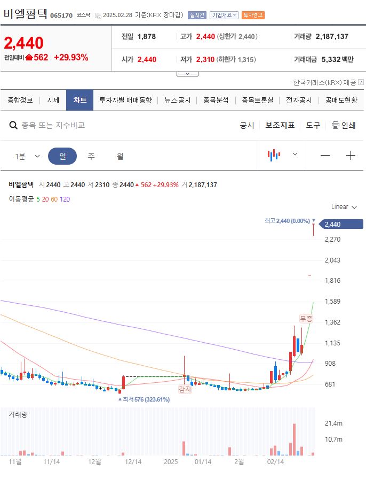Open the 시세 tab

pos(53,100)
